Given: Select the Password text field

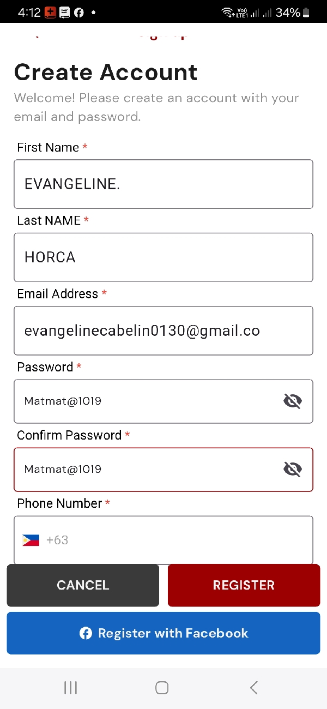Looking at the screenshot, I should pyautogui.click(x=142, y=401).
